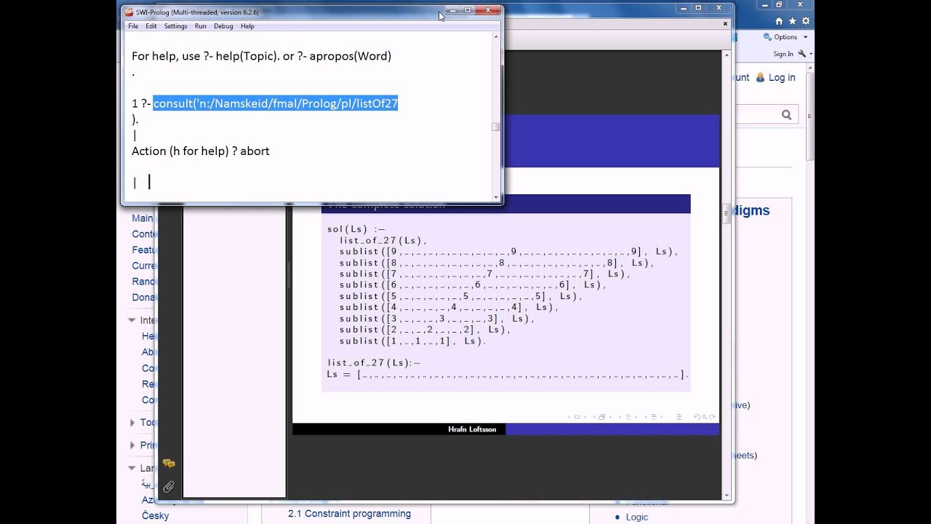Click the 'sol(Ls) :-' code line
Screen dimensions: 931x524
click(x=356, y=229)
